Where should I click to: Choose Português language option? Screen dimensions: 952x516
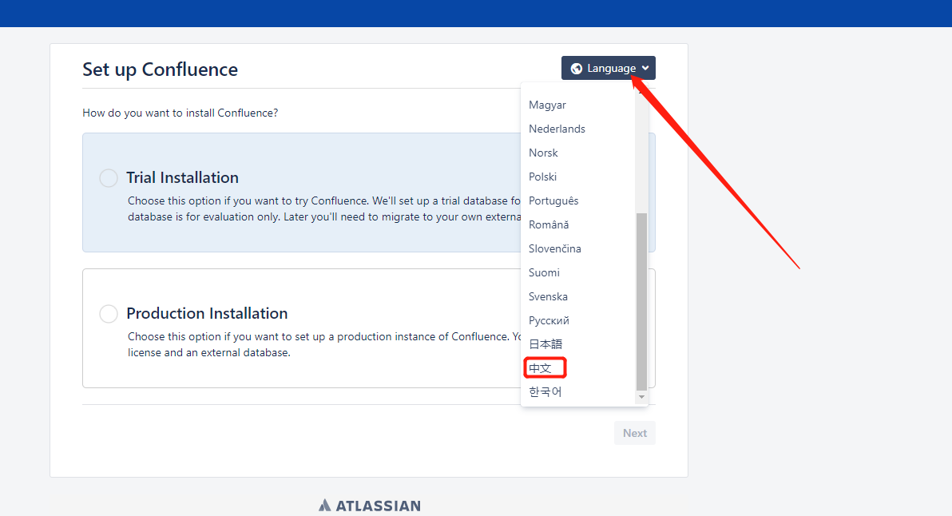(553, 201)
